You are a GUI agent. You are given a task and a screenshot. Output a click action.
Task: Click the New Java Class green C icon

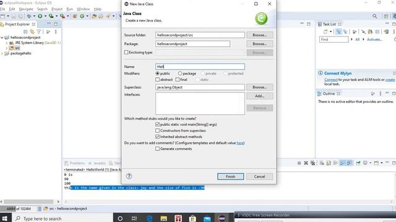coord(82,16)
